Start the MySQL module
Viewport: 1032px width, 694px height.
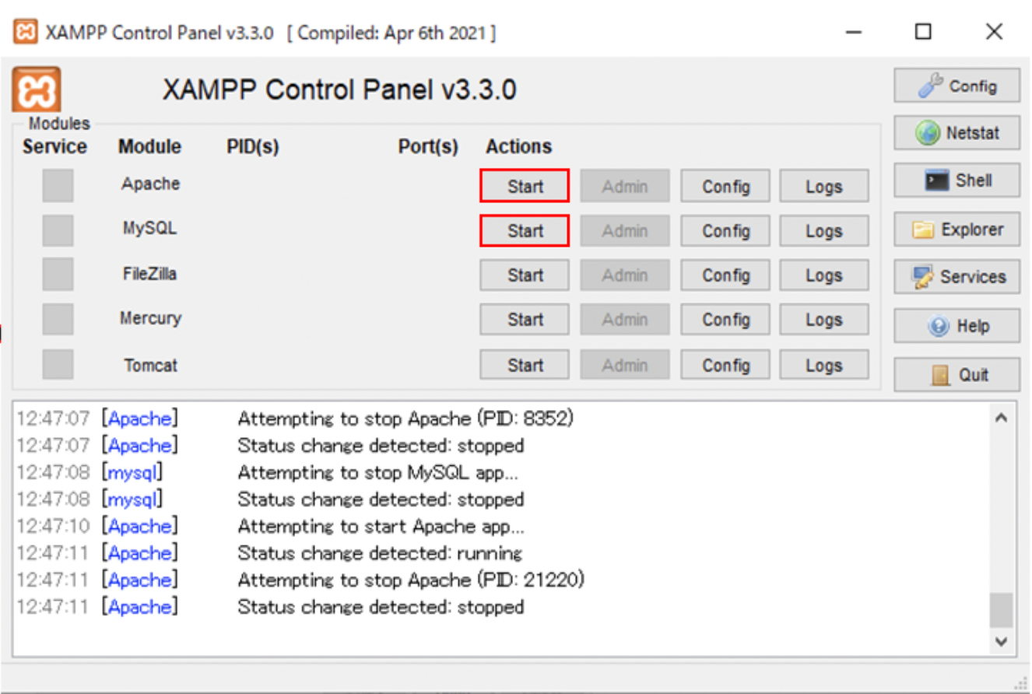525,230
